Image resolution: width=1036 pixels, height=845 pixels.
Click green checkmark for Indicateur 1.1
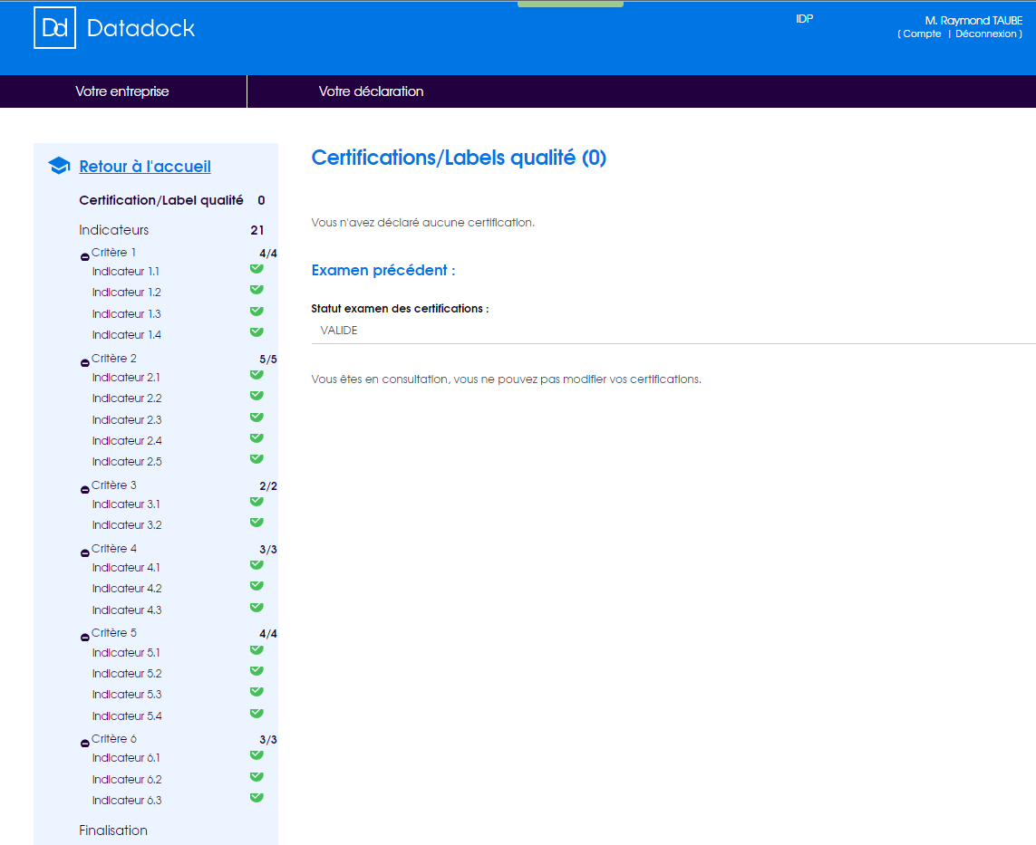click(257, 269)
